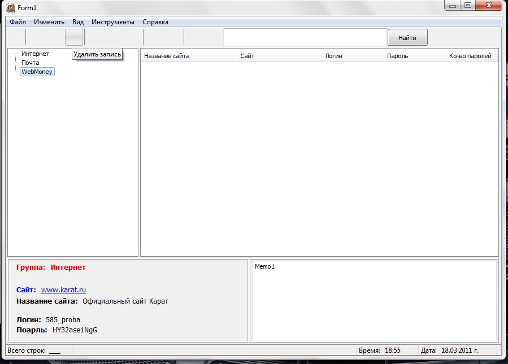
Task: Click inside the Memo1 text area
Action: tap(374, 301)
